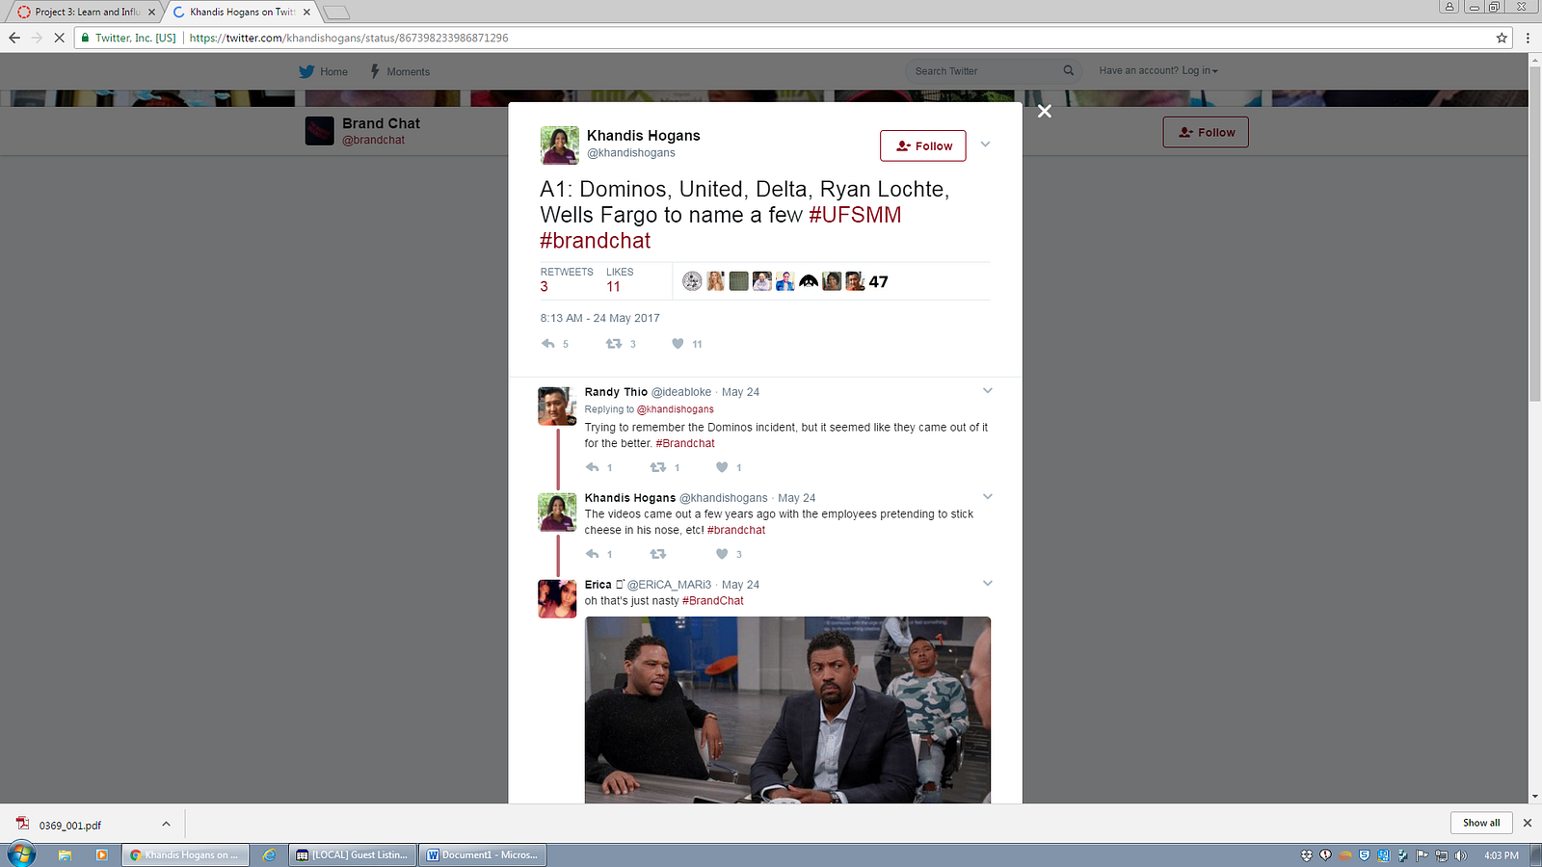Click the browser address bar URL
The height and width of the screenshot is (867, 1542).
coord(349,38)
